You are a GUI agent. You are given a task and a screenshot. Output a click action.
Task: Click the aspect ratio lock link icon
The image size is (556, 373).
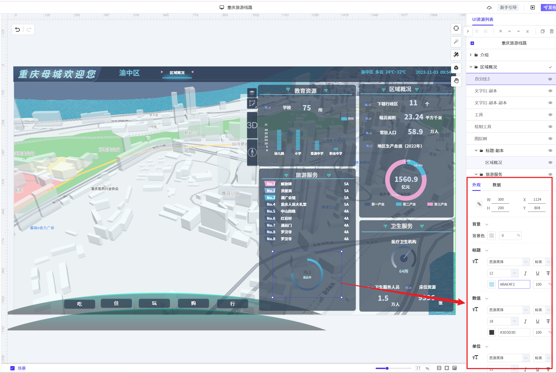[479, 204]
